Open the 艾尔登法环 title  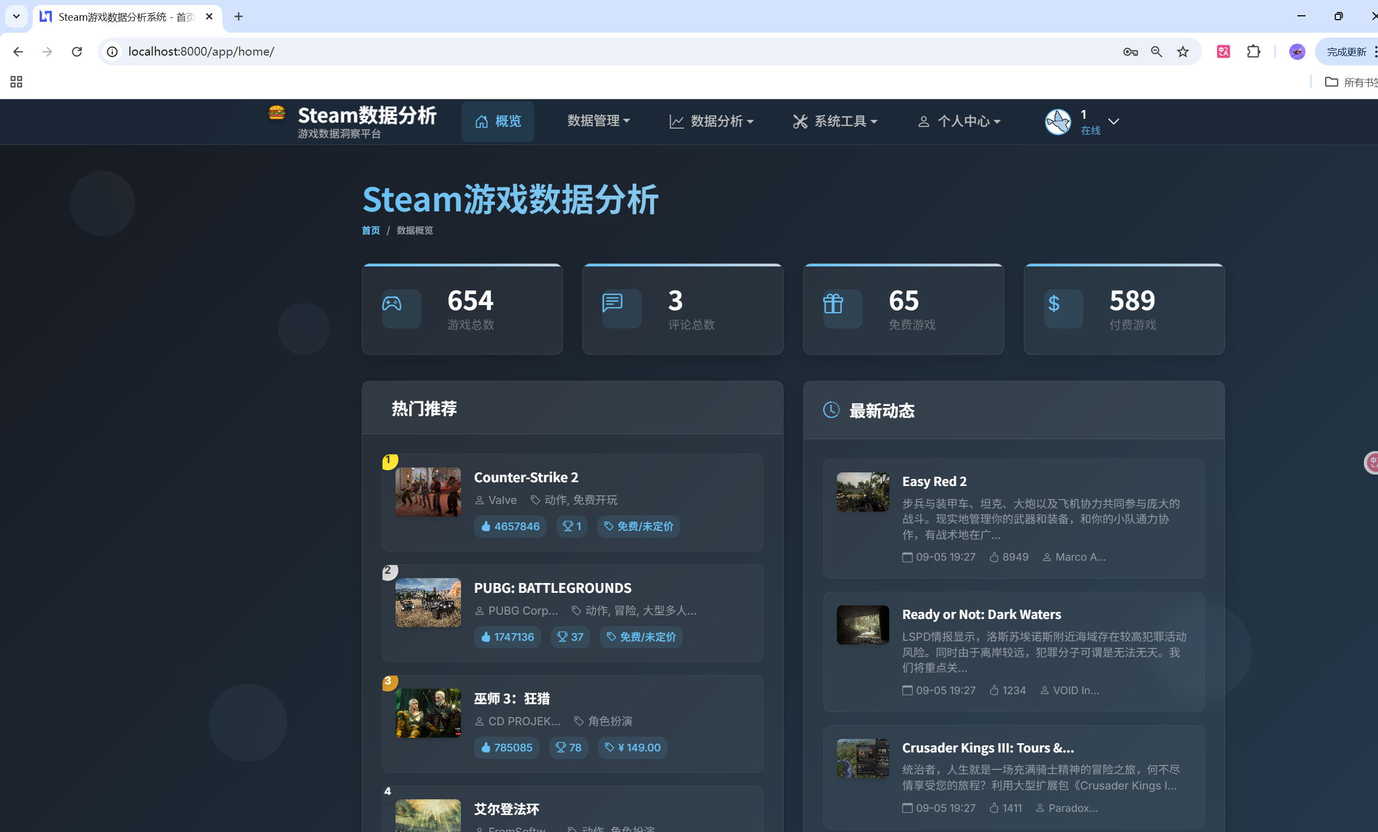coord(507,810)
